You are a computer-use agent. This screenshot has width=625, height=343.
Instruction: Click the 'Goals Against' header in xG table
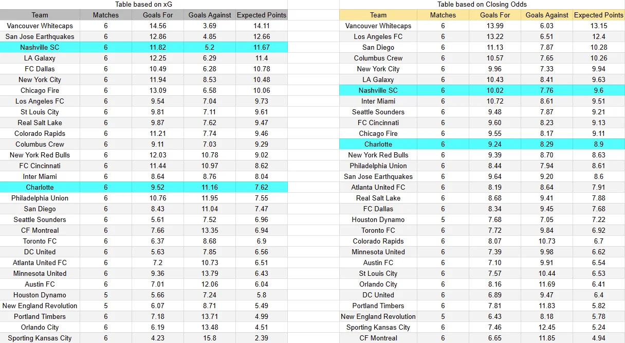pos(209,15)
